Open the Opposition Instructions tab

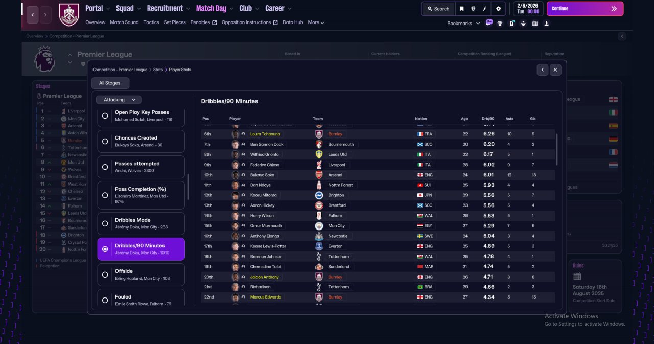point(250,22)
